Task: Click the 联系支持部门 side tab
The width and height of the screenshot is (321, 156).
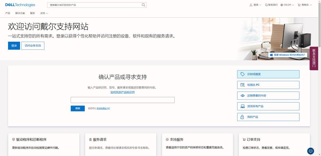Action: click(x=314, y=58)
